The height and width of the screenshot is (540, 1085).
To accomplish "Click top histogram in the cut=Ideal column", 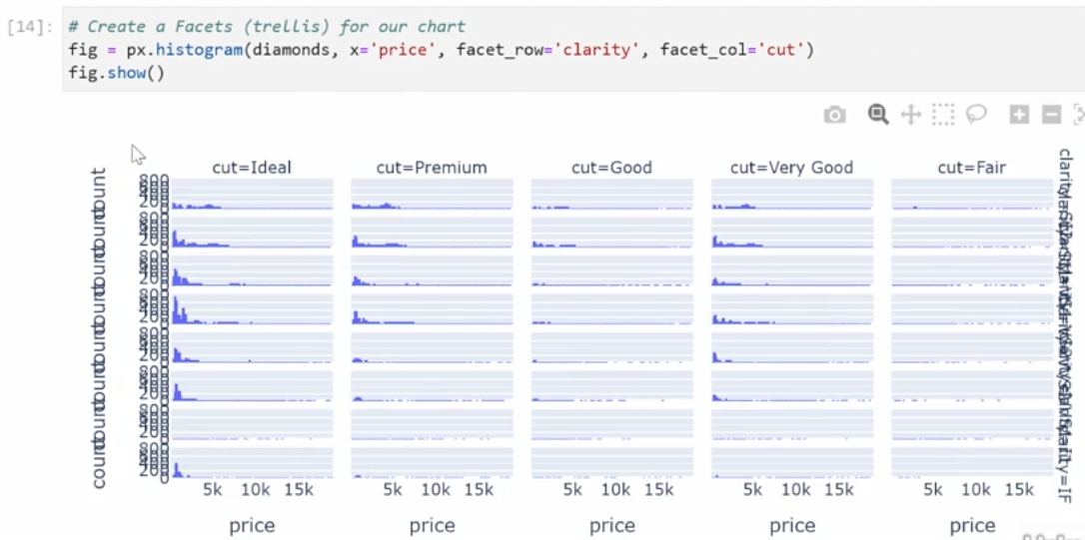I will pyautogui.click(x=252, y=195).
